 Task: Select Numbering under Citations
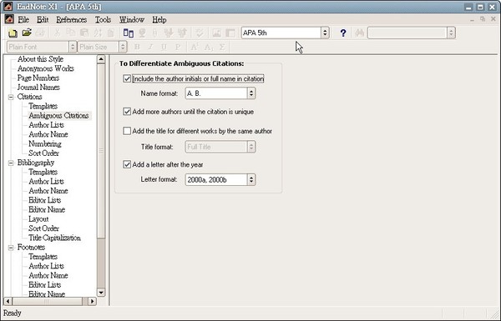[x=45, y=143]
